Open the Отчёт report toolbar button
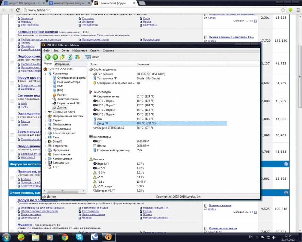 (92, 57)
